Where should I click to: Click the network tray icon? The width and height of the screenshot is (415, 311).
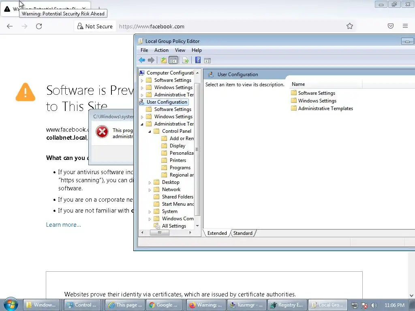[x=355, y=305]
